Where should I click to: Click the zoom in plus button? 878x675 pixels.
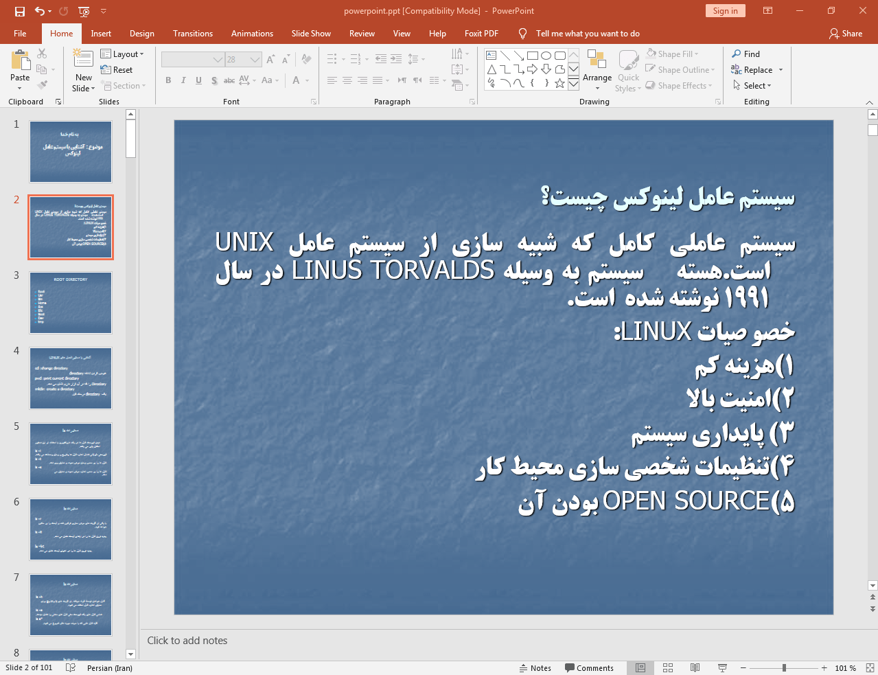(x=824, y=668)
